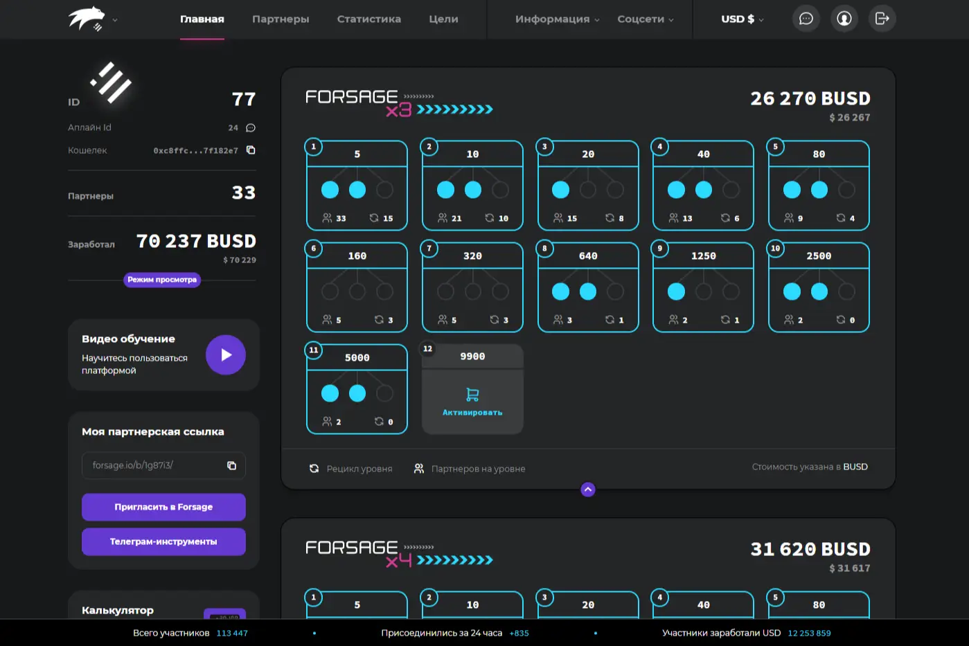Click the logout icon in header
969x646 pixels.
coord(882,19)
